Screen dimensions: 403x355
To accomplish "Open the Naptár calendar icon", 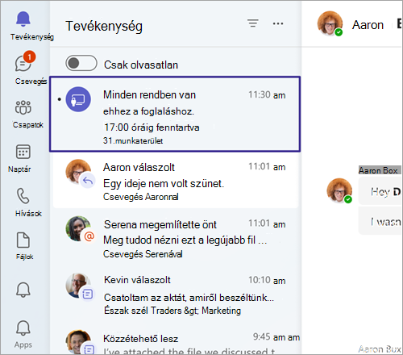I will click(23, 152).
